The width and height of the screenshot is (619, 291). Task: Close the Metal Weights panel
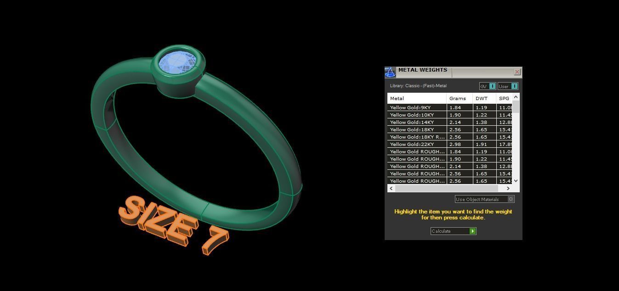click(517, 72)
